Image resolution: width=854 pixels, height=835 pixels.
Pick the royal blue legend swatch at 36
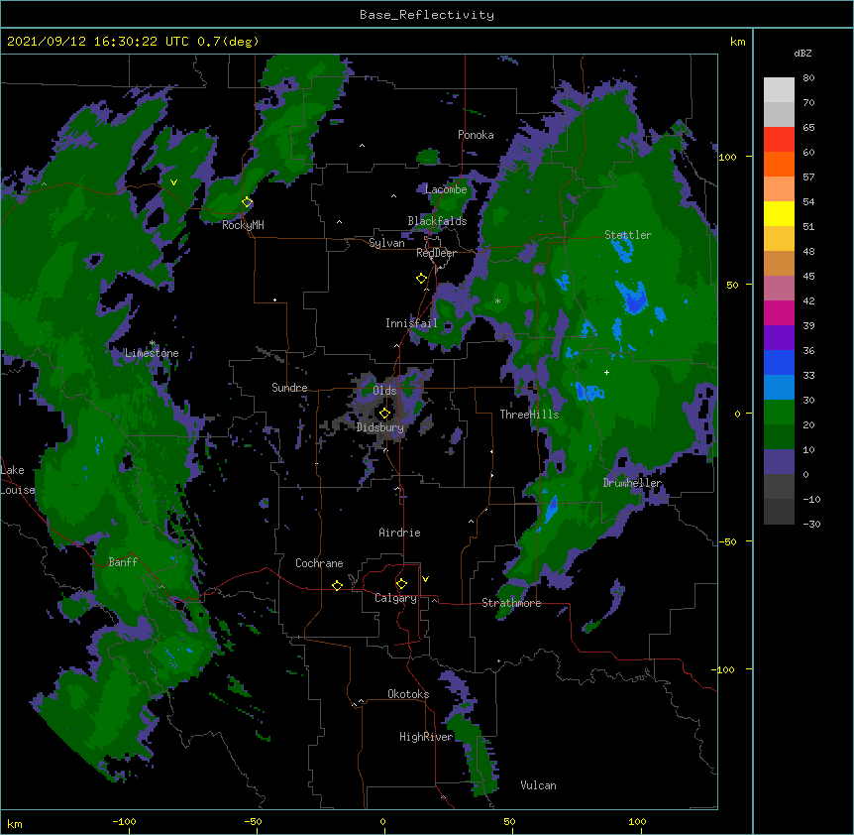pyautogui.click(x=779, y=362)
